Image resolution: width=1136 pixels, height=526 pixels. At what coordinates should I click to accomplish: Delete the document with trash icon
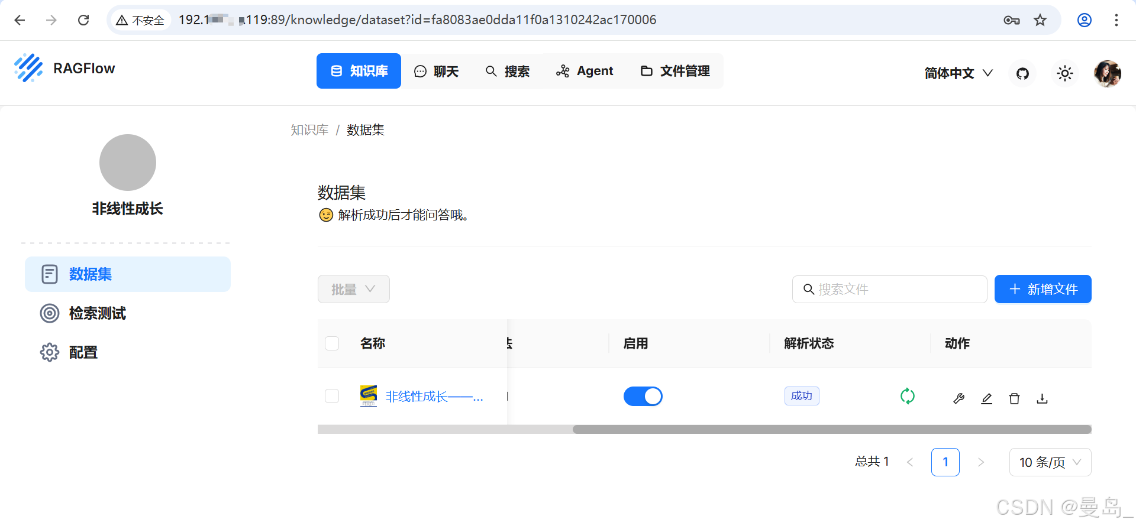(x=1015, y=399)
